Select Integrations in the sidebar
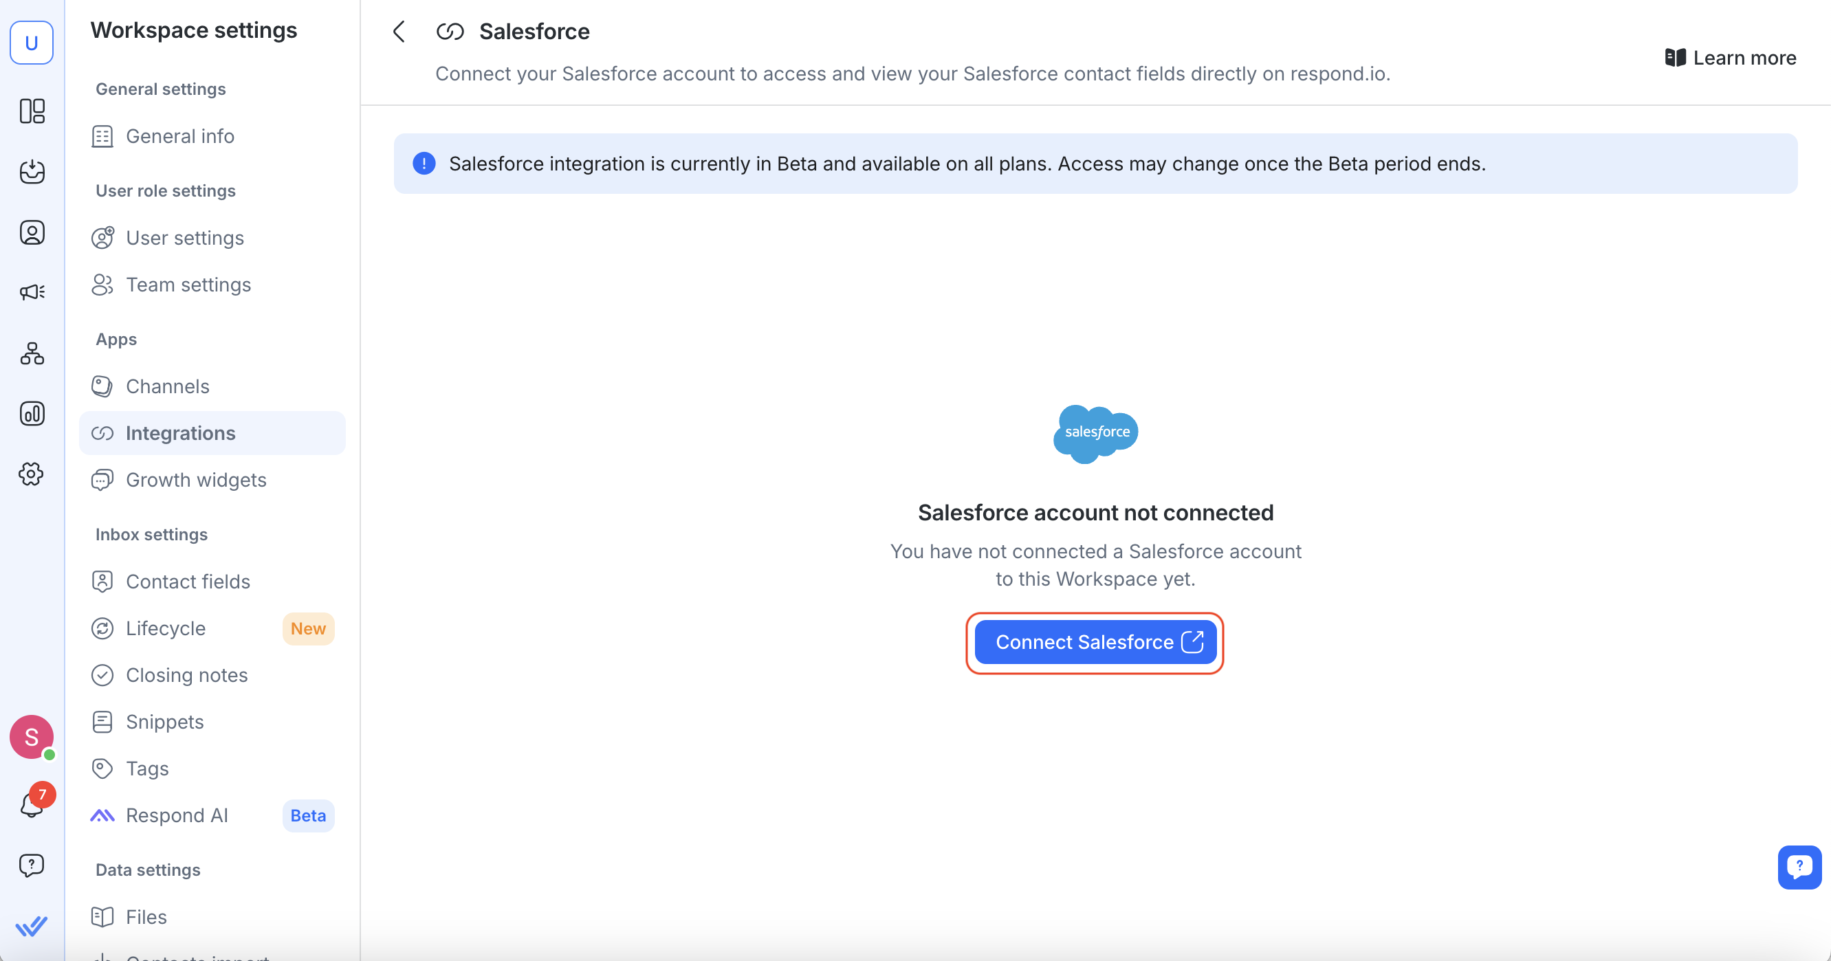 pyautogui.click(x=181, y=433)
